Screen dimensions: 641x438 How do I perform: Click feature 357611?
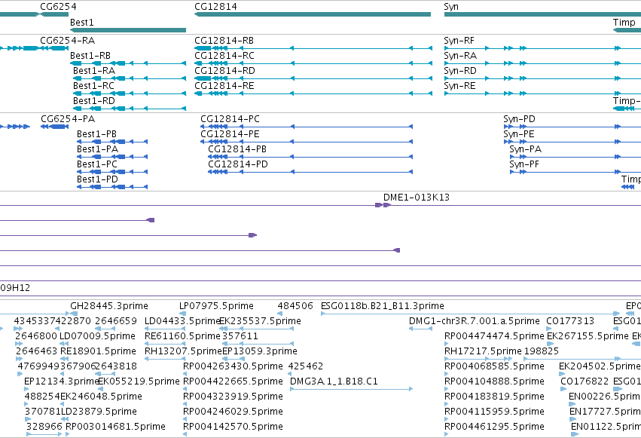click(x=258, y=344)
